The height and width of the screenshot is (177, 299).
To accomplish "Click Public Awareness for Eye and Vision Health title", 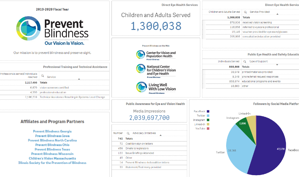I will click(x=155, y=104).
